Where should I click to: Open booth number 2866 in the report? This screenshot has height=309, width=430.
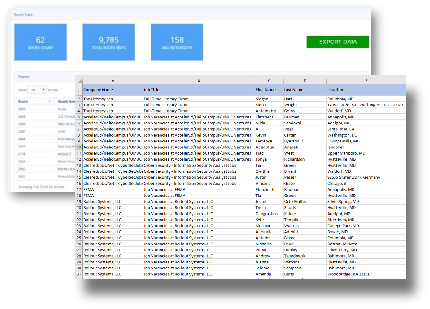click(22, 116)
